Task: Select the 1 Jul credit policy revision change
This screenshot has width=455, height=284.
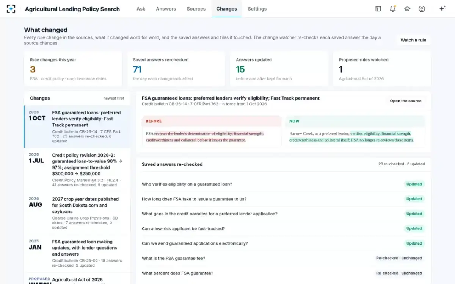Action: coord(77,170)
